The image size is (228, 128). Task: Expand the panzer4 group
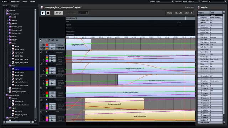[7, 40]
